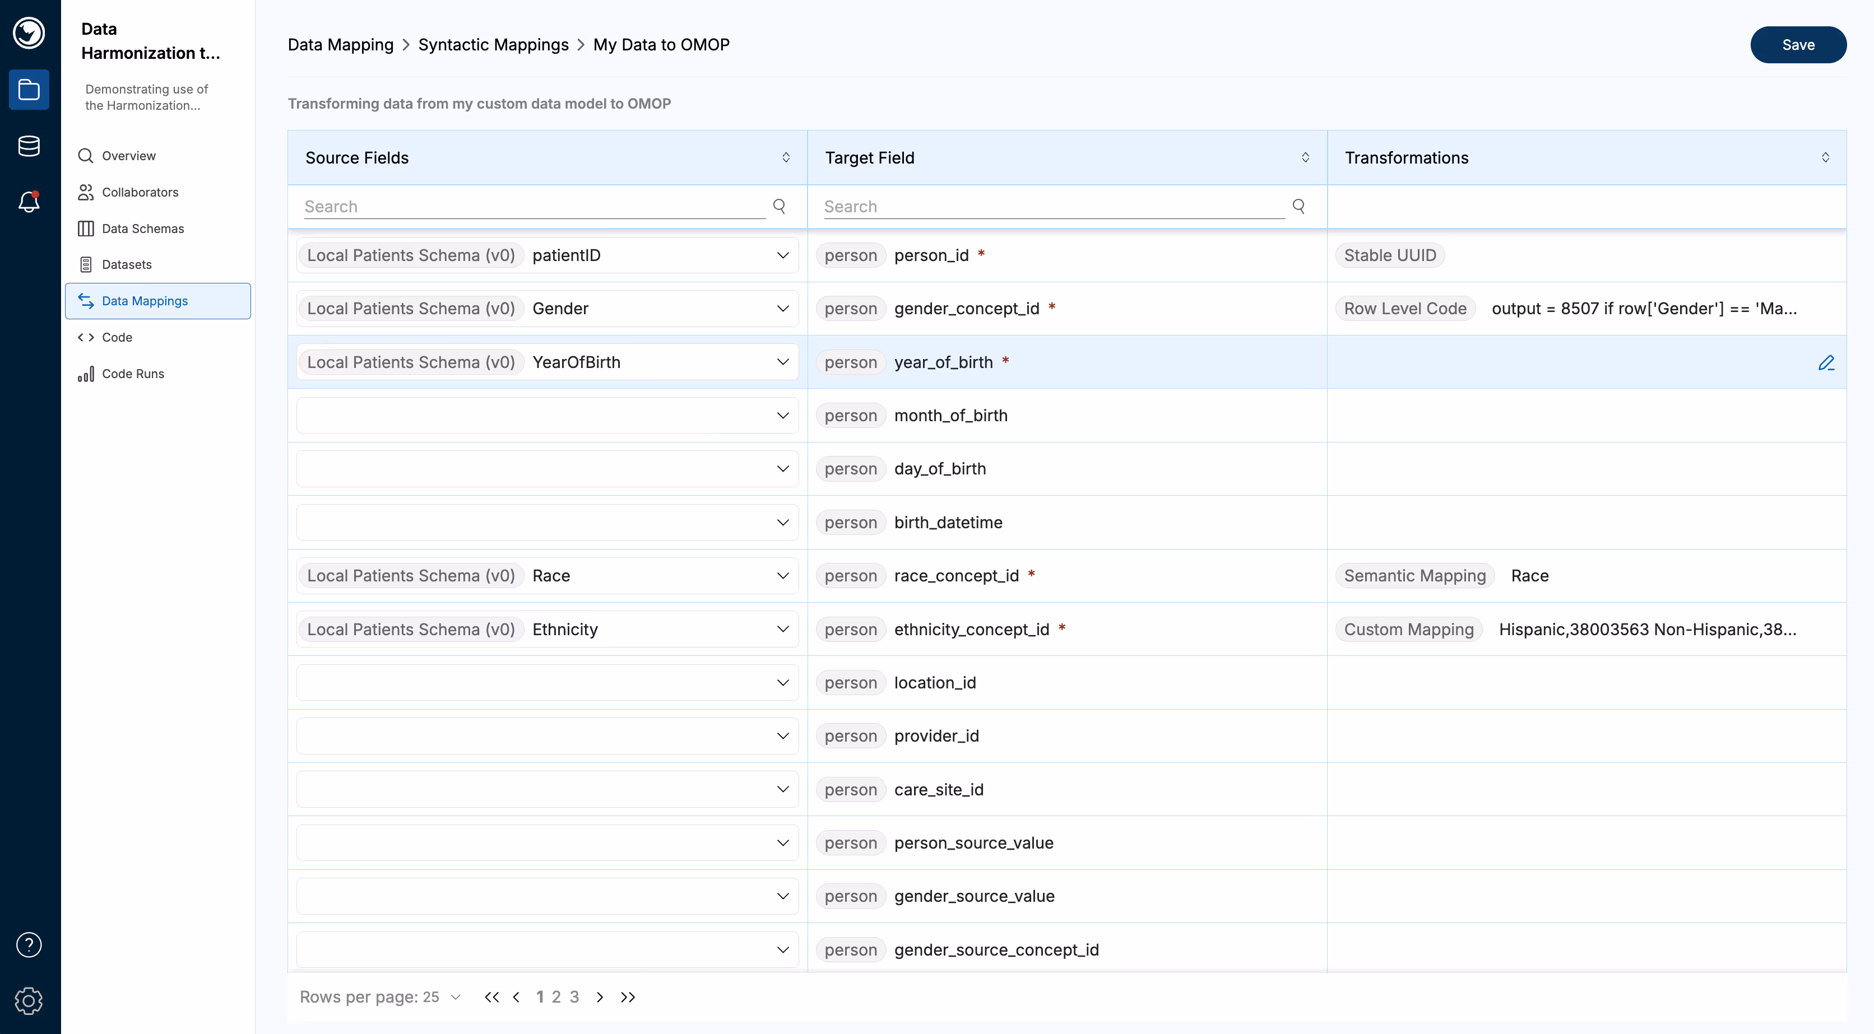Open Ethnicity source field dropdown

(547, 629)
